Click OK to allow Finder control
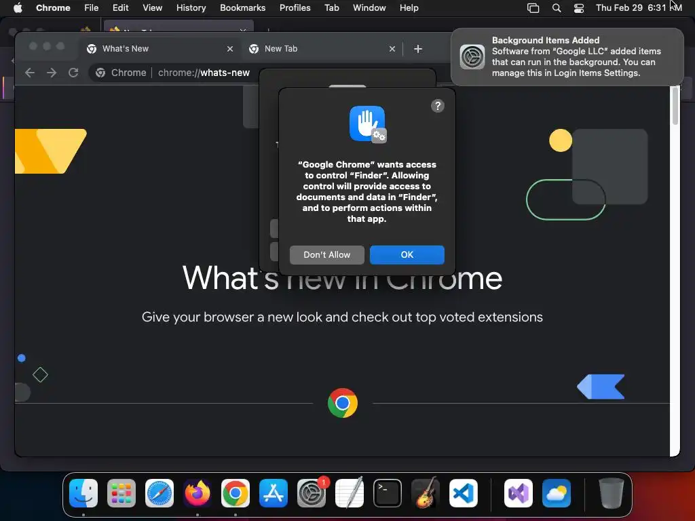 coord(407,255)
